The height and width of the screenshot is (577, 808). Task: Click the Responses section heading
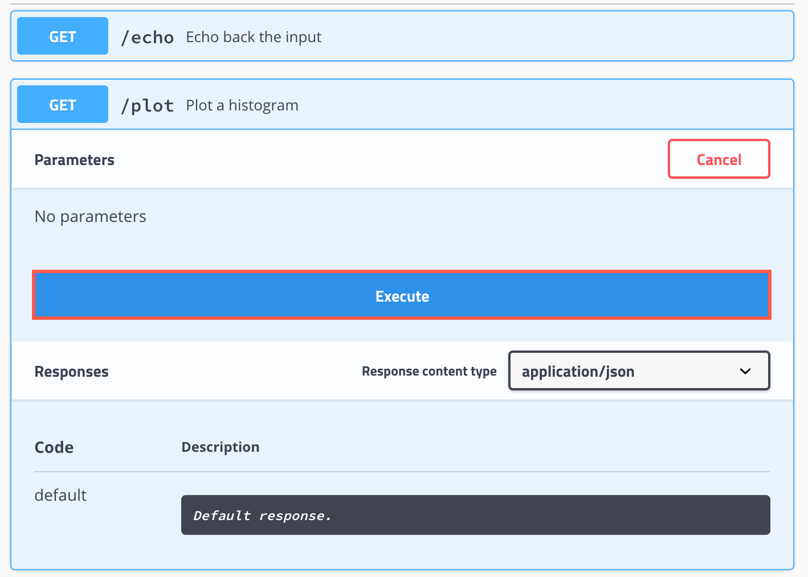(71, 371)
